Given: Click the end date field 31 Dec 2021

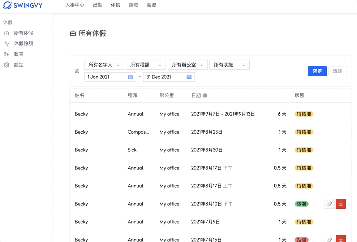Looking at the screenshot, I should (169, 77).
